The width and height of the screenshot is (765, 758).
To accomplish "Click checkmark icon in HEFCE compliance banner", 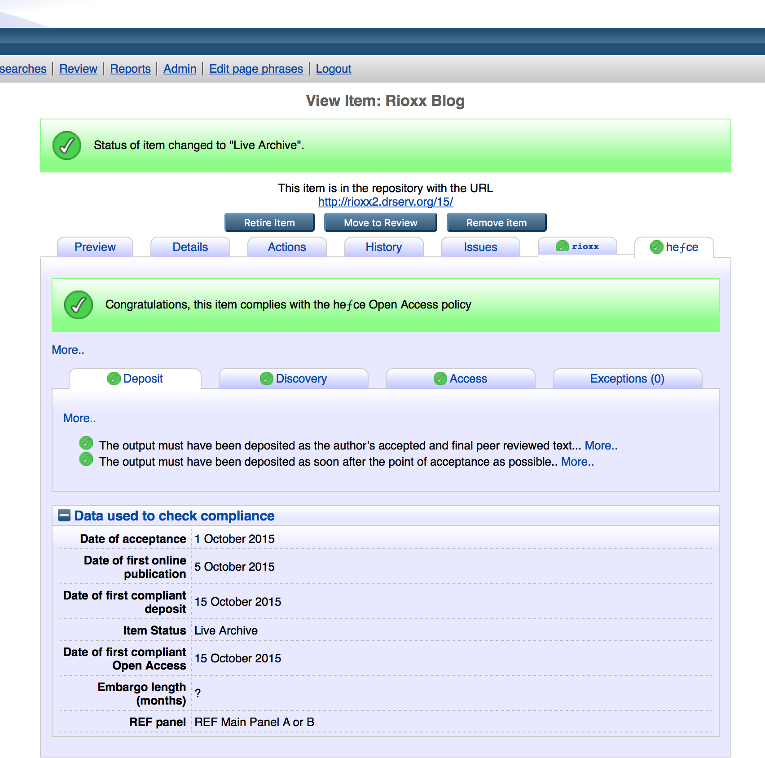I will [x=79, y=305].
